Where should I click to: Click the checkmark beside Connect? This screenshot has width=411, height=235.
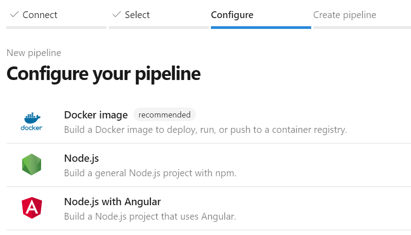(x=14, y=15)
